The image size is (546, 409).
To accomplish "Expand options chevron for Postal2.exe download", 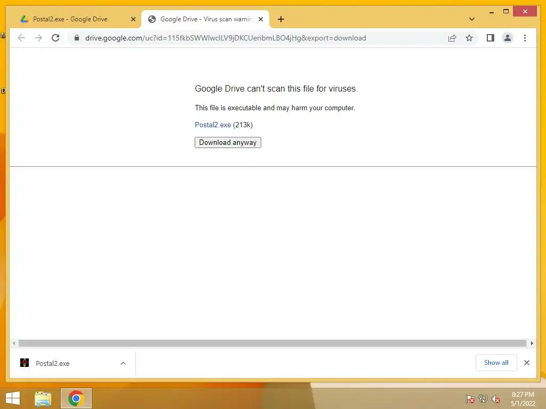I will tap(123, 363).
